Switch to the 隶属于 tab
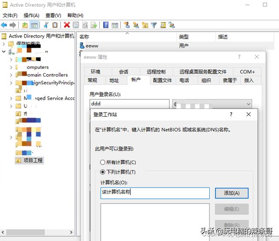 [230, 80]
